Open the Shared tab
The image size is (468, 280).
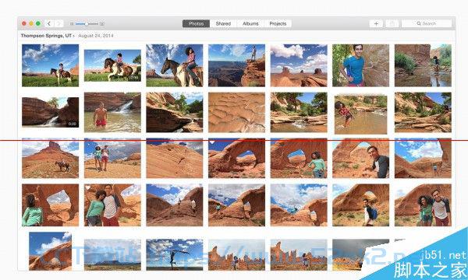pyautogui.click(x=223, y=23)
